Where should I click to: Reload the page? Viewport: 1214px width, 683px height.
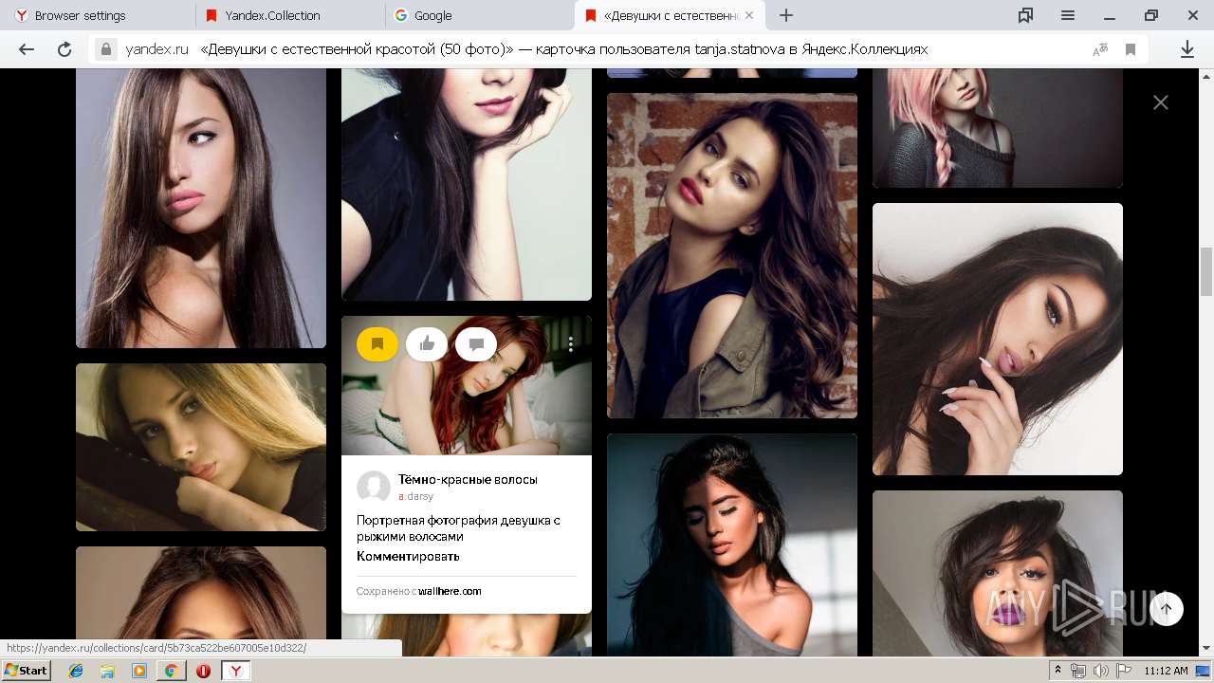pyautogui.click(x=64, y=49)
